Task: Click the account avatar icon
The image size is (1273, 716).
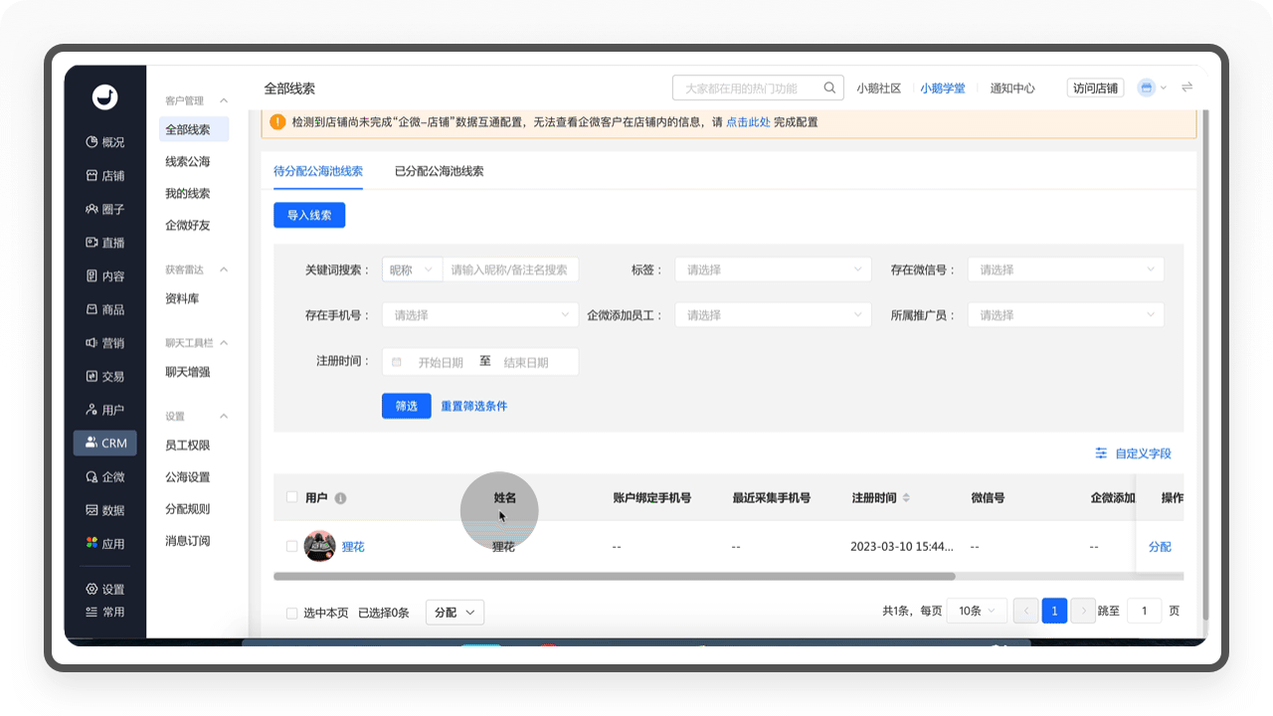Action: pos(1146,89)
